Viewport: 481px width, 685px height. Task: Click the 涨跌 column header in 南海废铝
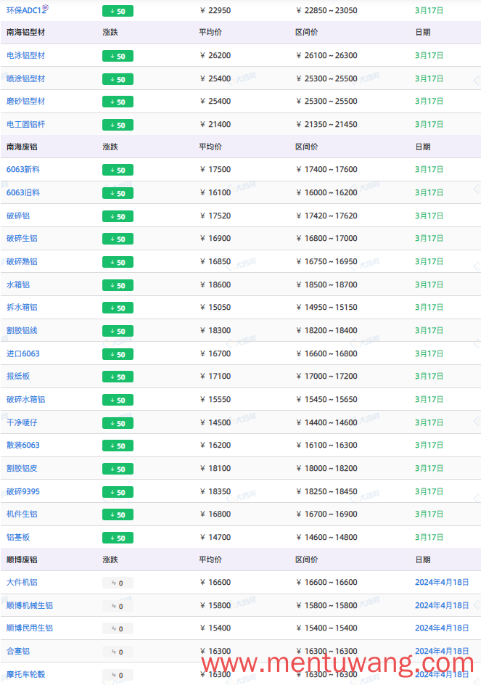point(110,147)
